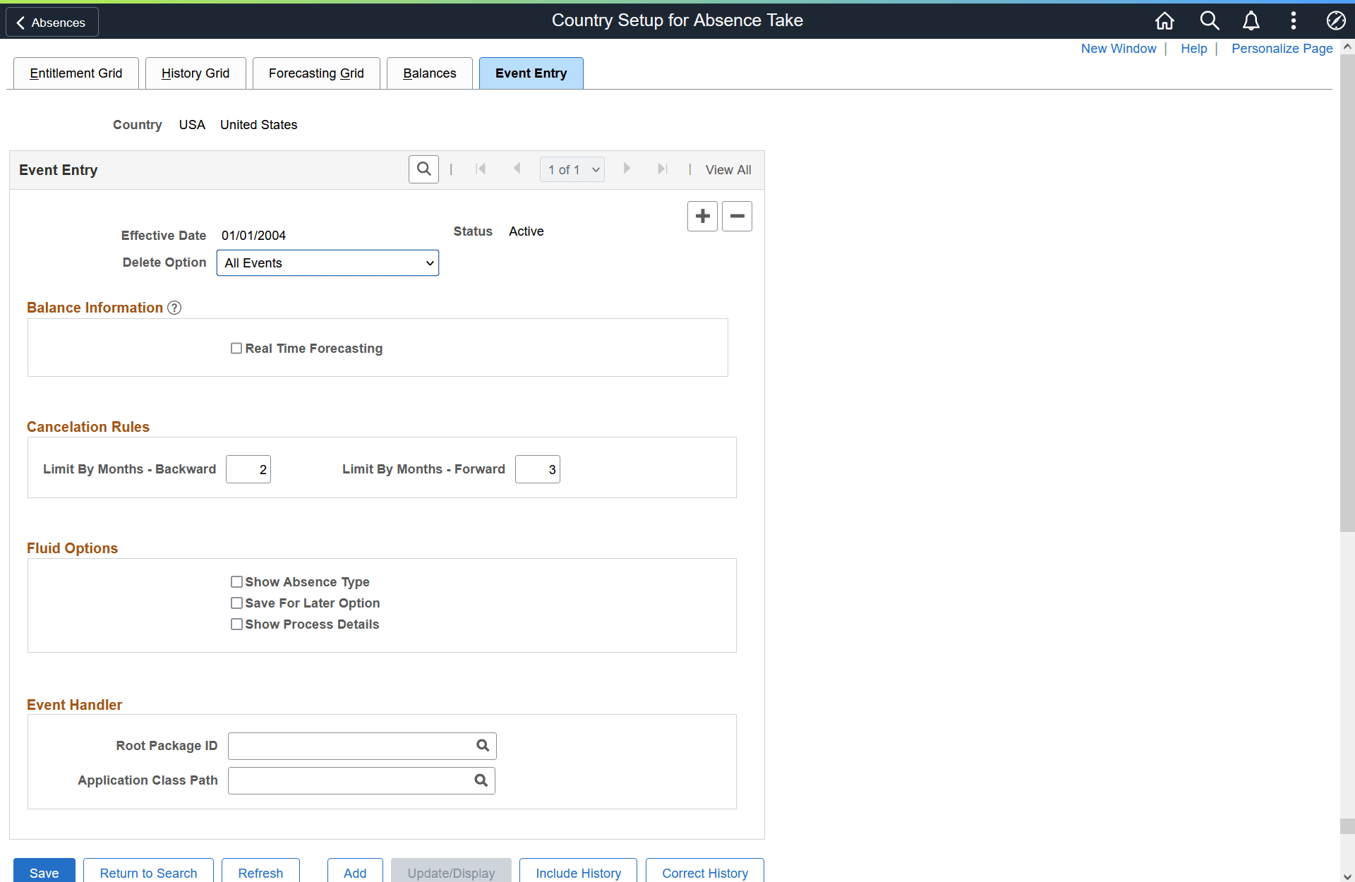Enable Real Time Forecasting checkbox

pos(236,349)
